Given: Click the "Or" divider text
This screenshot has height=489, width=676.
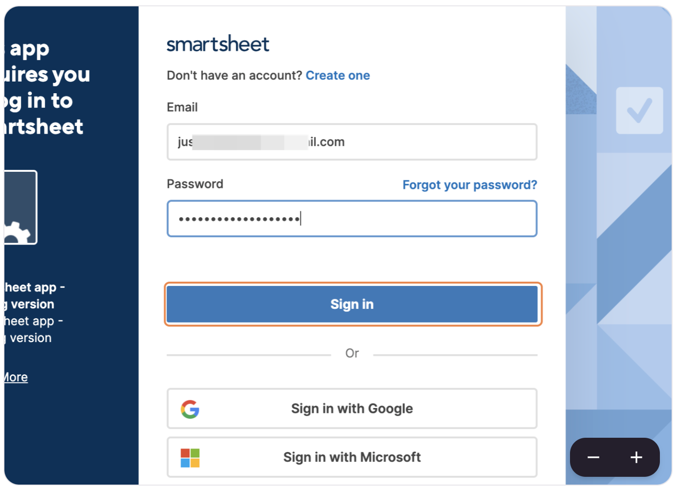Looking at the screenshot, I should pyautogui.click(x=352, y=353).
